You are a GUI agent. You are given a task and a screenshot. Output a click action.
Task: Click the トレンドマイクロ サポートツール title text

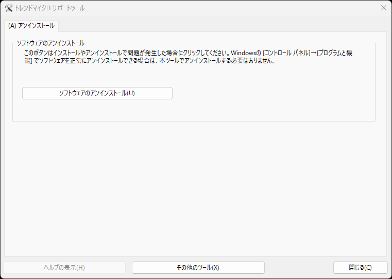coord(49,8)
